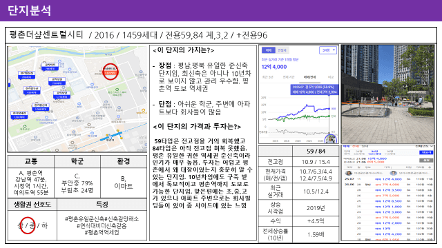Open the 34평 size dropdown
The height and width of the screenshot is (248, 442).
click(x=328, y=50)
